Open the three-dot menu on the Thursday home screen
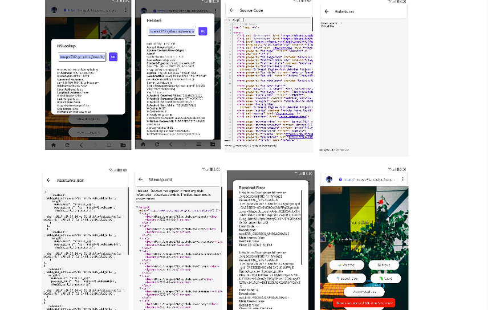Viewport: 488px width, 310px height. (402, 180)
